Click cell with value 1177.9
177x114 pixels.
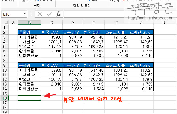pos(51,46)
